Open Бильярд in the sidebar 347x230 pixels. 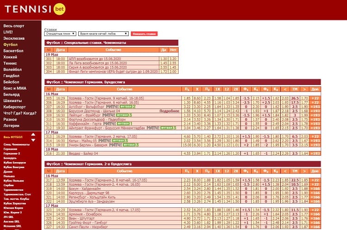tap(12, 94)
